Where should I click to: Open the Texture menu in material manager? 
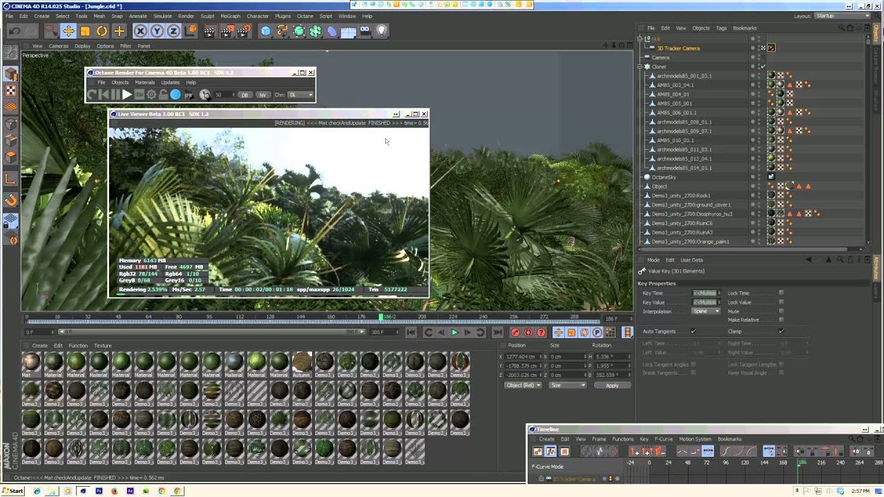pos(103,345)
